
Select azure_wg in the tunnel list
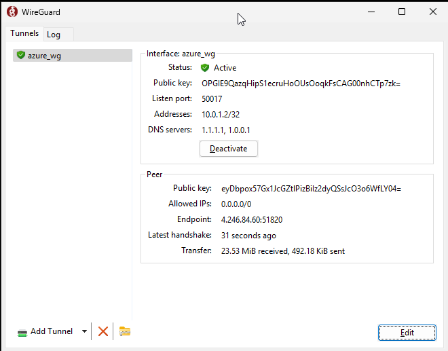click(73, 56)
